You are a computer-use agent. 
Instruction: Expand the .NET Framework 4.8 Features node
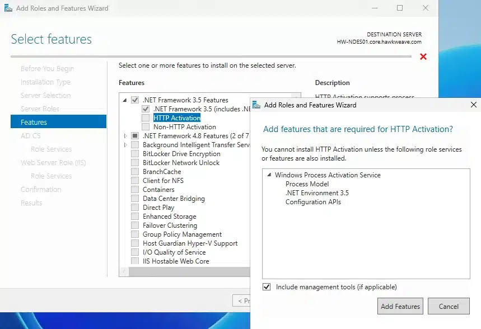pyautogui.click(x=124, y=136)
